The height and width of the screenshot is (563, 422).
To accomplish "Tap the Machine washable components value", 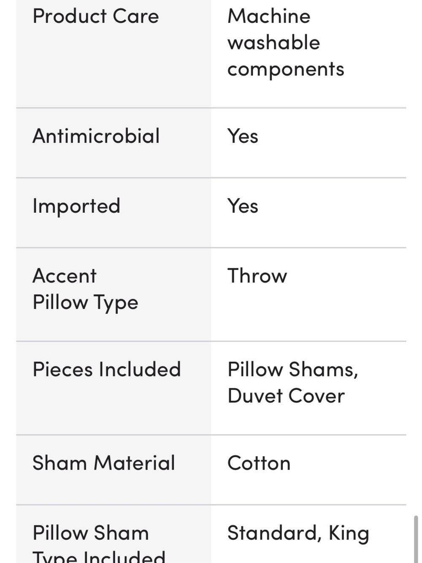I will click(x=286, y=43).
